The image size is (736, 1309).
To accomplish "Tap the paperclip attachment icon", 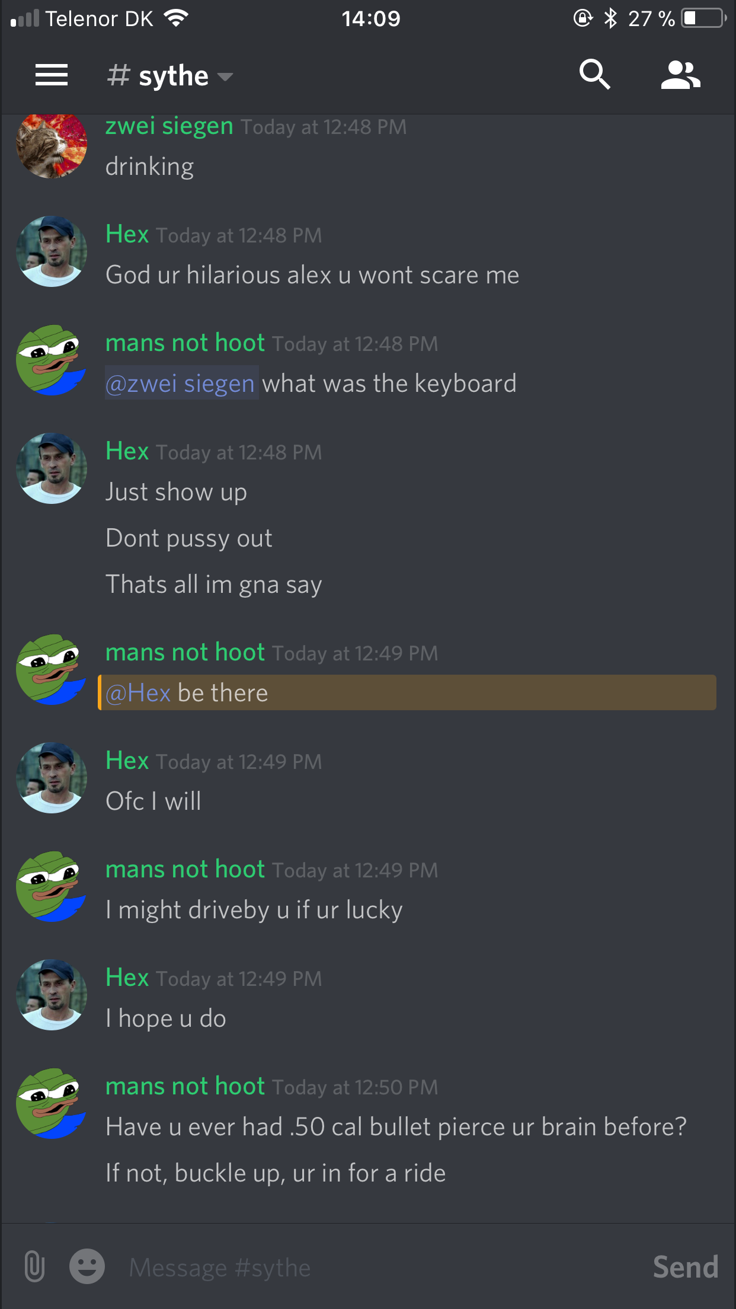I will [35, 1267].
